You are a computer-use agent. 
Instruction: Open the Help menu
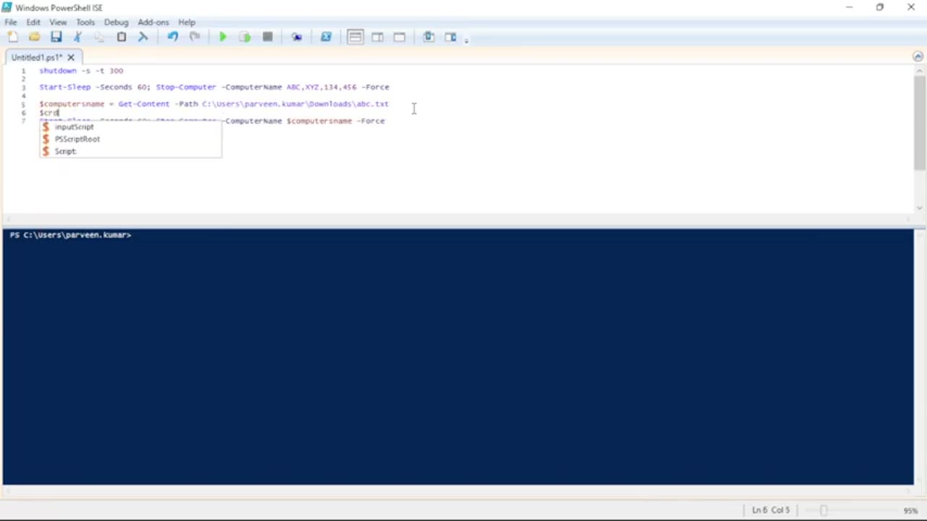tap(187, 22)
